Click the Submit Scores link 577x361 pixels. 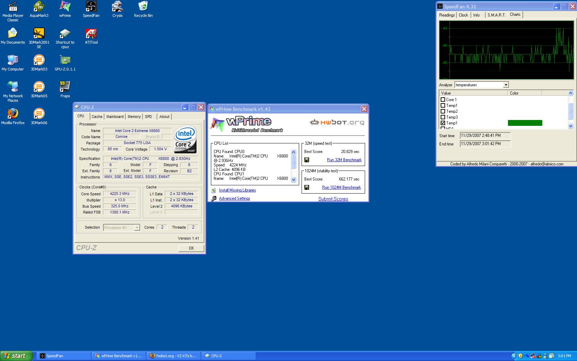pos(333,199)
